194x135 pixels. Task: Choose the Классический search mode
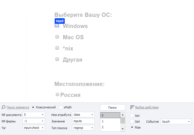(x=33, y=107)
